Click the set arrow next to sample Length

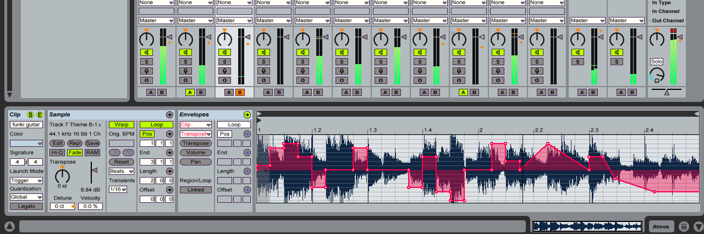click(x=170, y=171)
